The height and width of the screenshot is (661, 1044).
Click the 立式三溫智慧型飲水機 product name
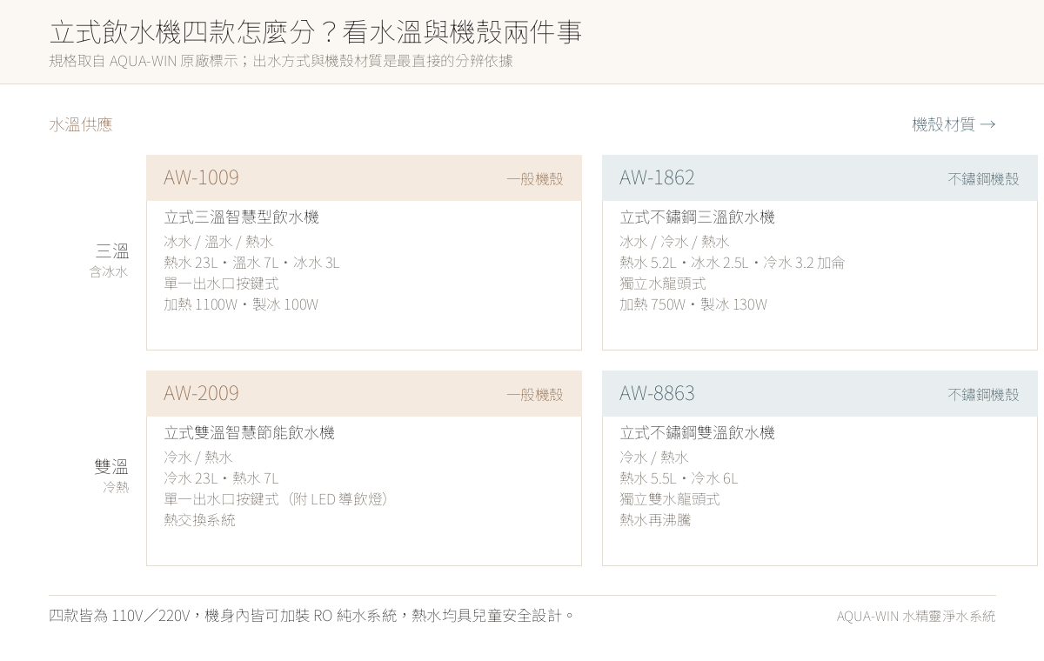pyautogui.click(x=242, y=217)
